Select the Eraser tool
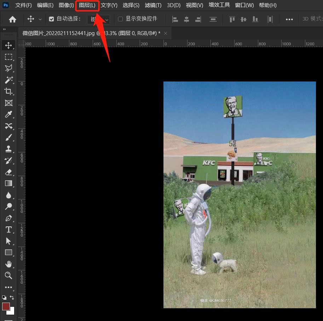 tap(8, 172)
